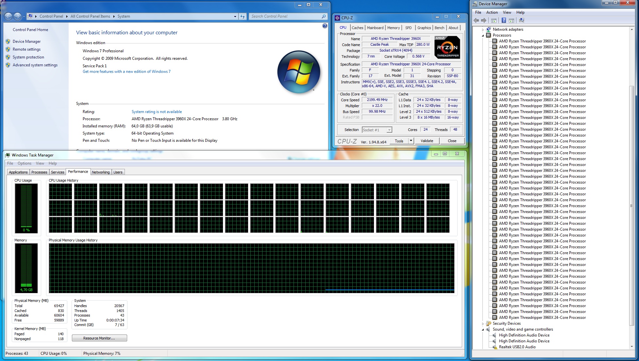Select Realtek USB2.0 Audio warning device icon
This screenshot has width=639, height=361.
[495, 347]
